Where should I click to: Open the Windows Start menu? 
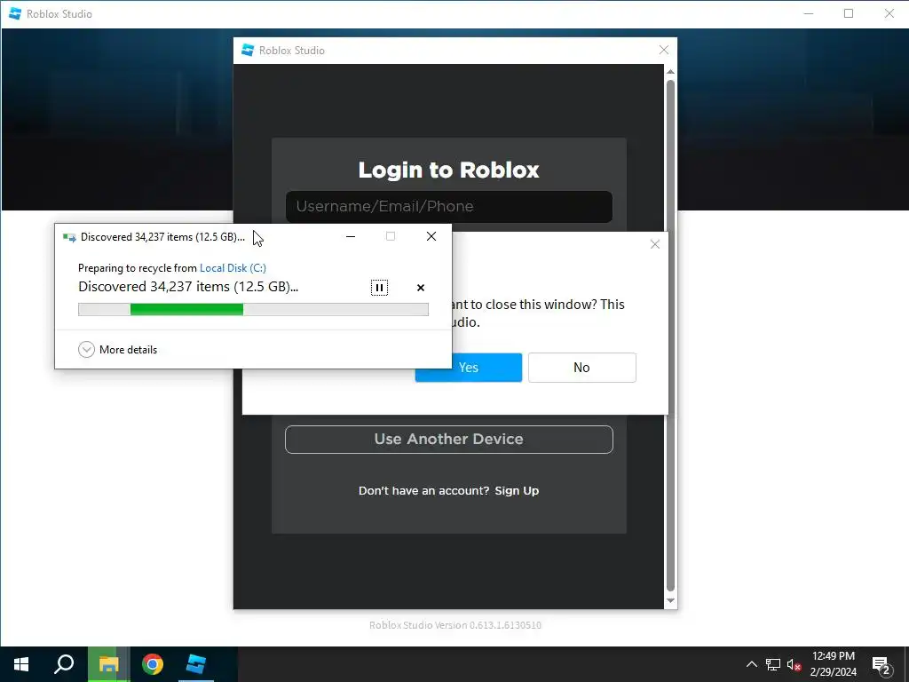pyautogui.click(x=21, y=664)
